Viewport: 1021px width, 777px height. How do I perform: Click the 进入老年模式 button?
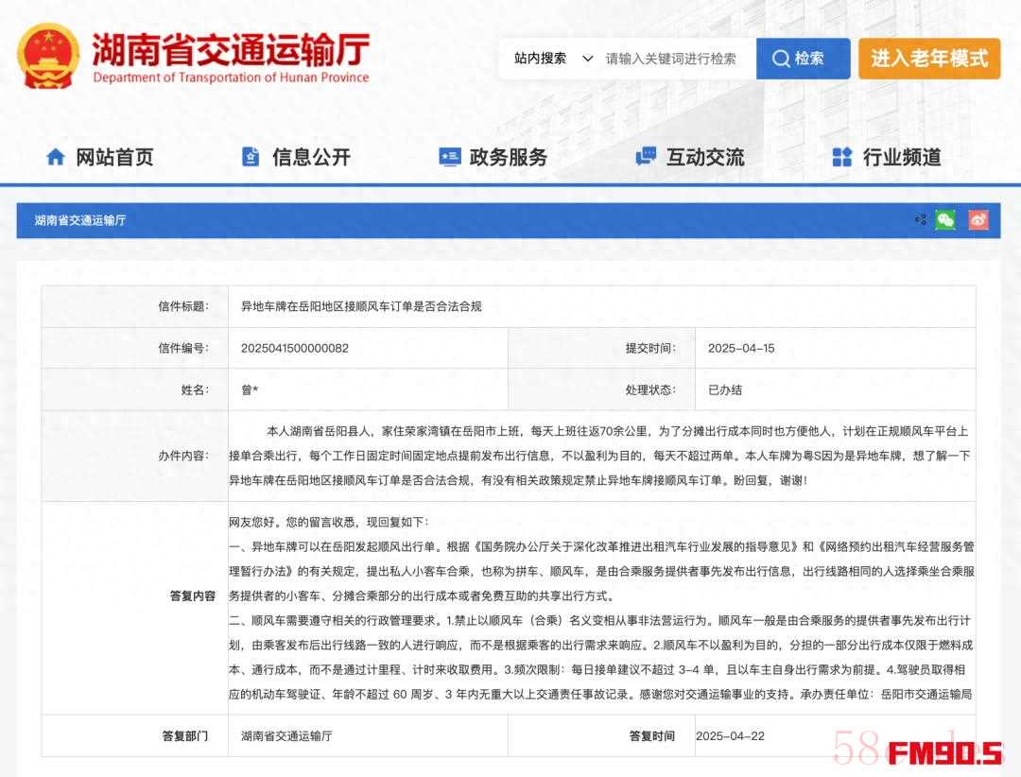tap(929, 59)
